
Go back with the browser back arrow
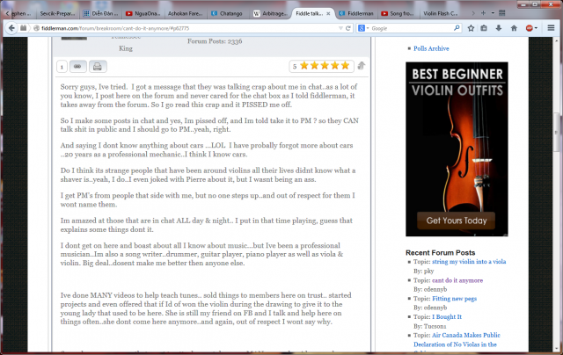[x=11, y=28]
